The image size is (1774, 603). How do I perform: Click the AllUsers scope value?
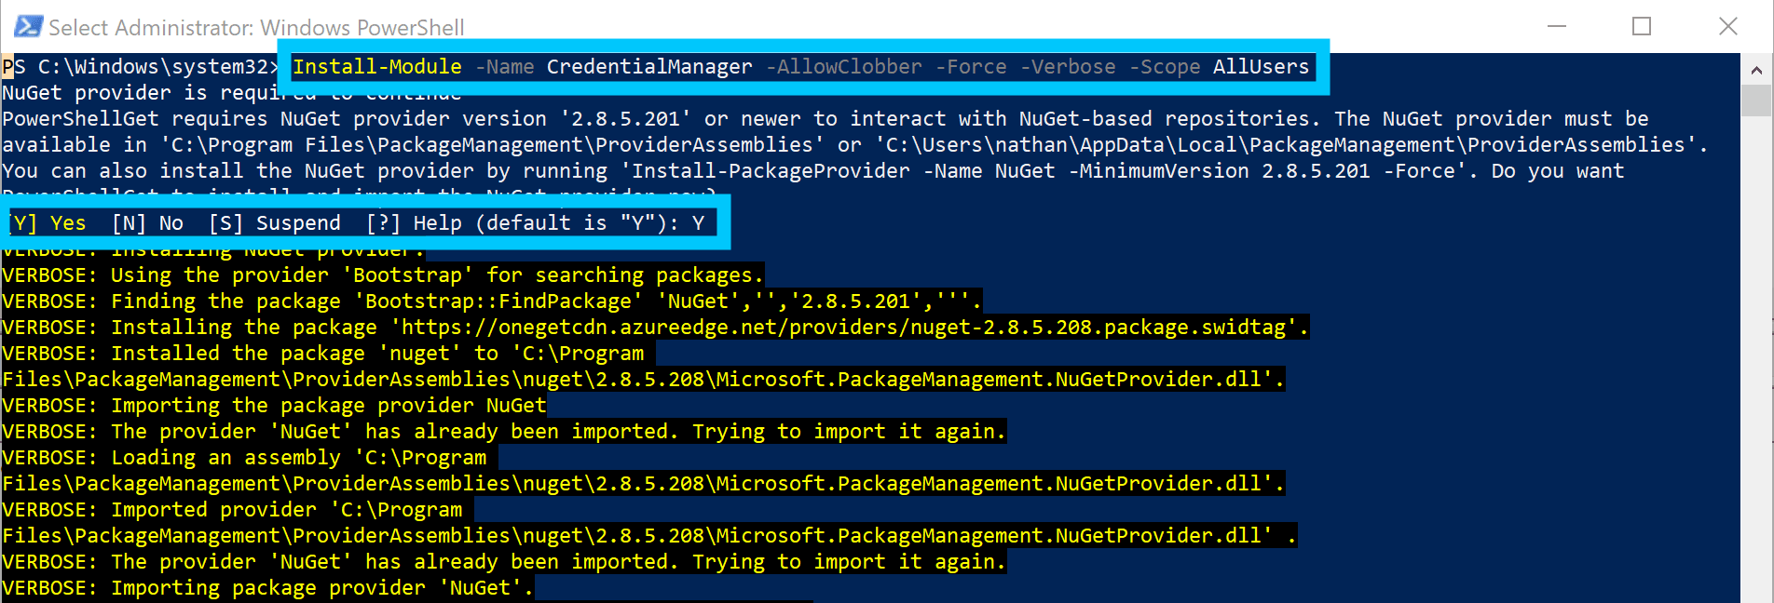coord(1261,67)
